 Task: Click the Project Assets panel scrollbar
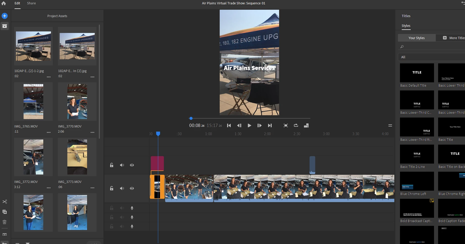click(x=99, y=82)
